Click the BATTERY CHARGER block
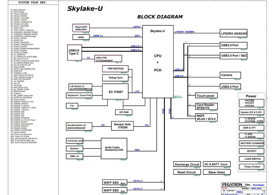 pos(251,143)
